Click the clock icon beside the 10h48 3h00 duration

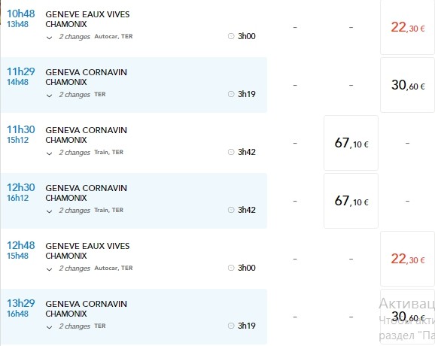(x=231, y=36)
